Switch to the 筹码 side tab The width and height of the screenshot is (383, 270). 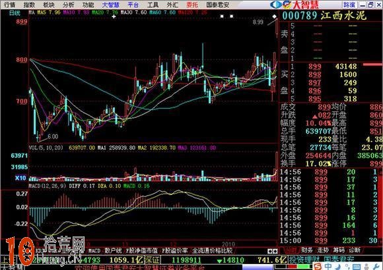[339, 250]
